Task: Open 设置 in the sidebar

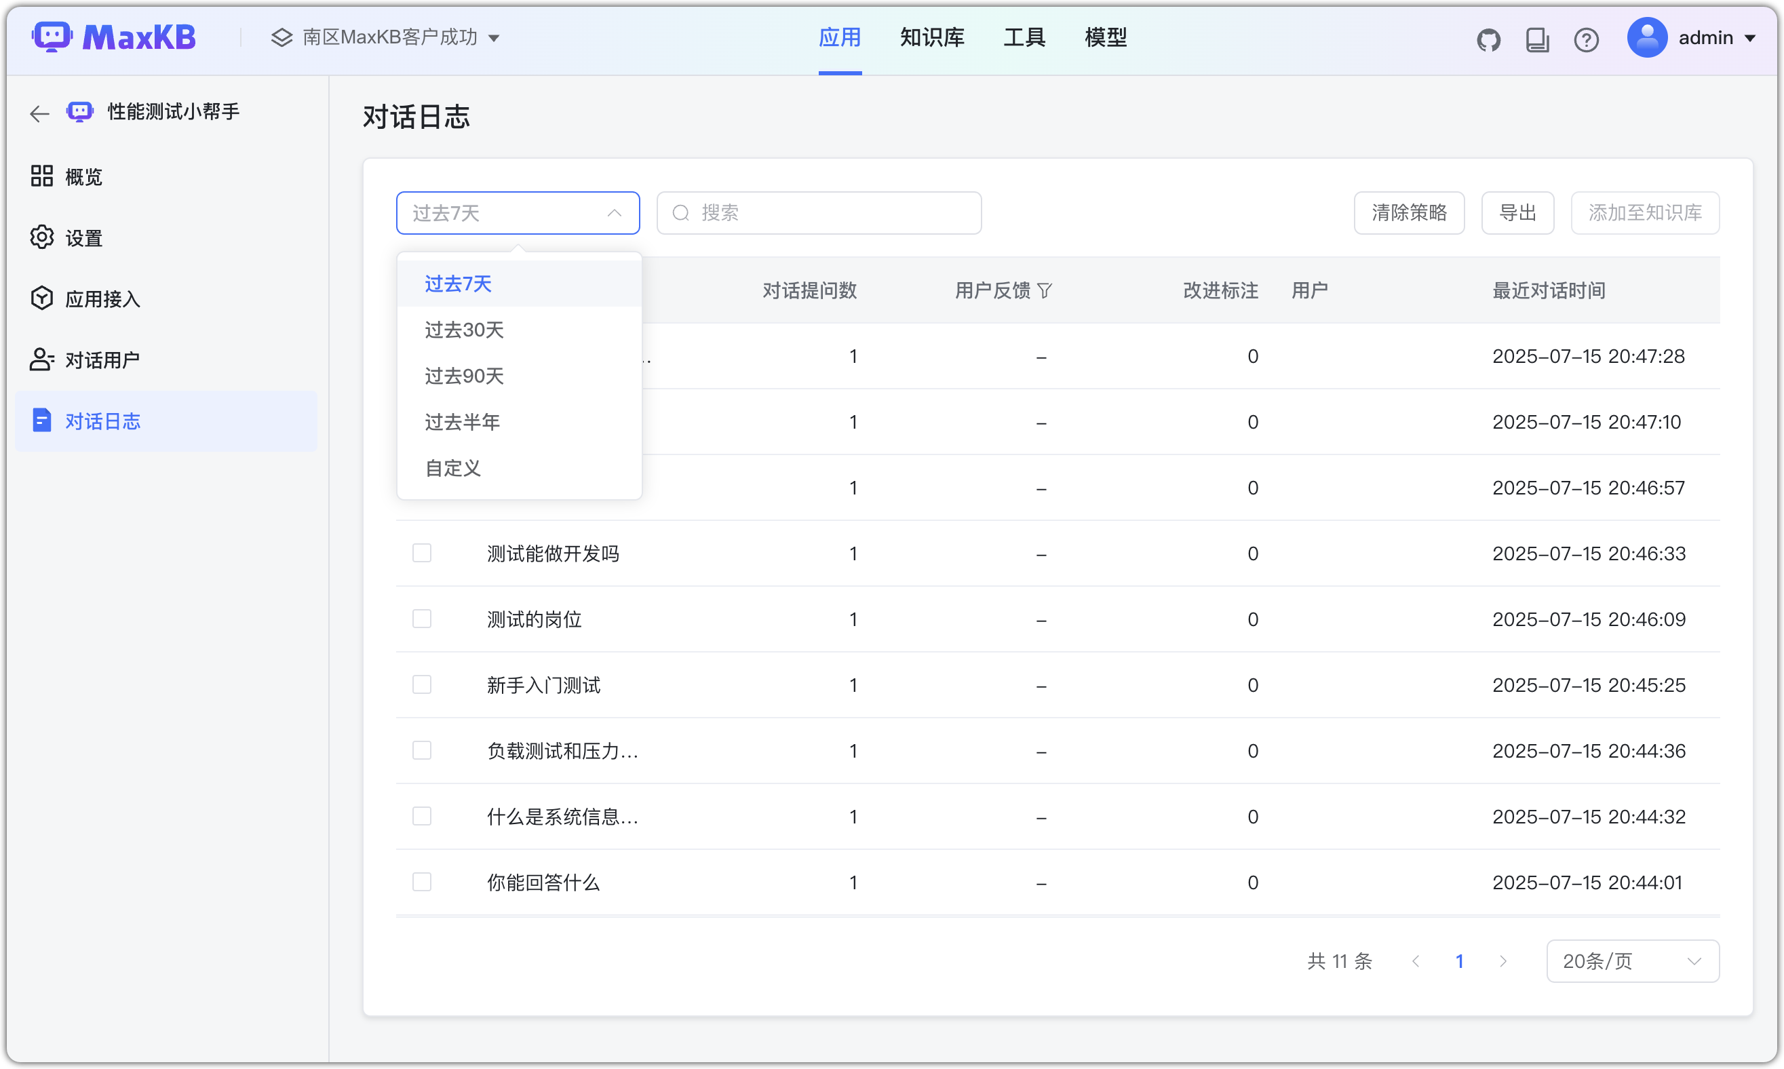Action: (x=166, y=237)
